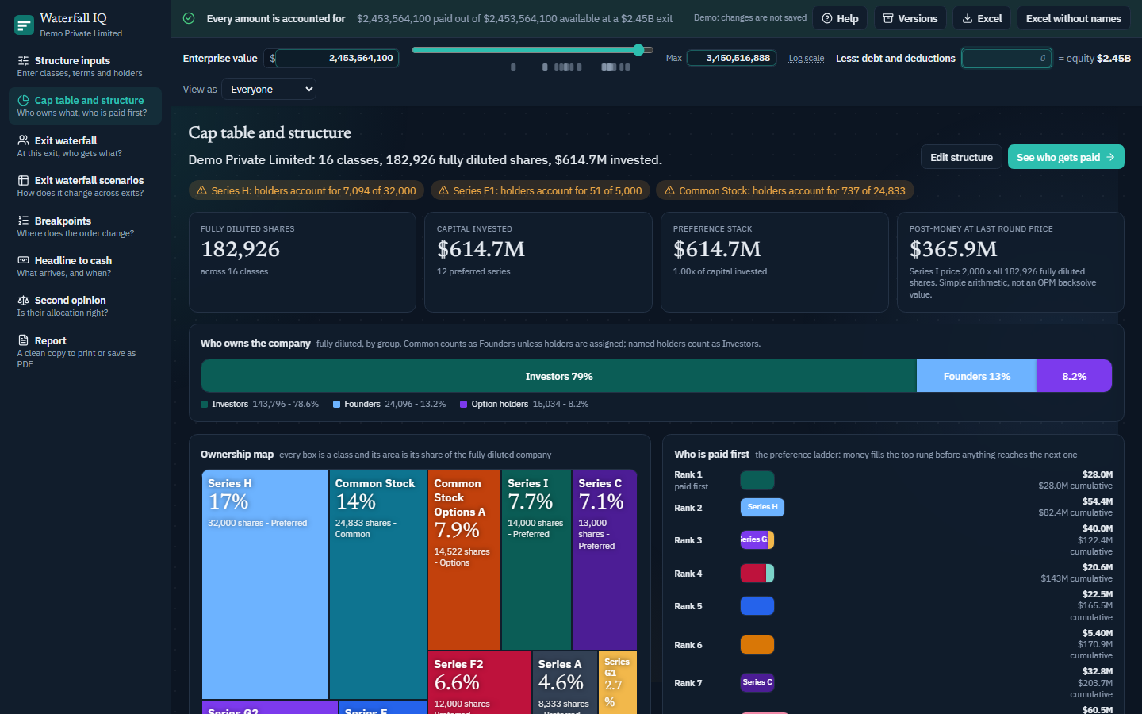Open Second opinion page
Screen dimensions: 1142x714
(86, 305)
